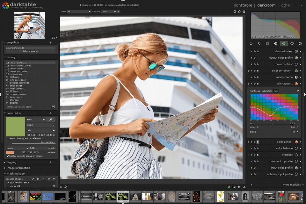Add an ellipse shape in mask manager
Image resolution: width=306 pixels, height=204 pixels.
pyautogui.click(x=43, y=179)
